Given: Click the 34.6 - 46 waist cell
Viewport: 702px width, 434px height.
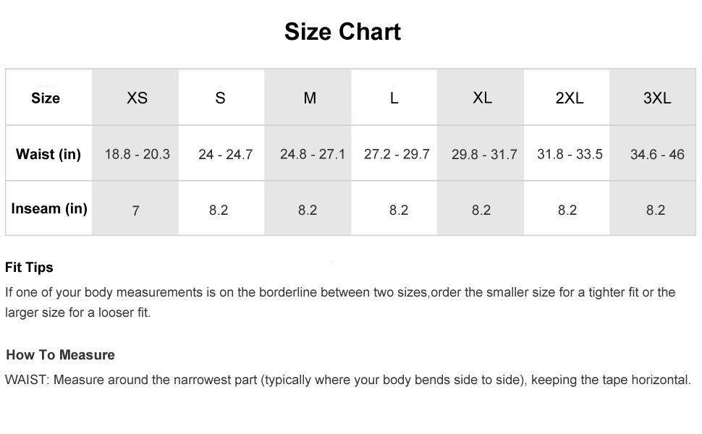Looking at the screenshot, I should pos(657,154).
